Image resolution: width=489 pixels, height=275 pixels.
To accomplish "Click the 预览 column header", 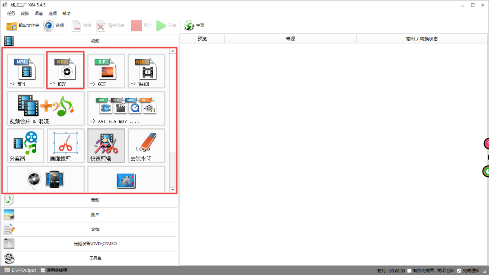I will pyautogui.click(x=202, y=39).
